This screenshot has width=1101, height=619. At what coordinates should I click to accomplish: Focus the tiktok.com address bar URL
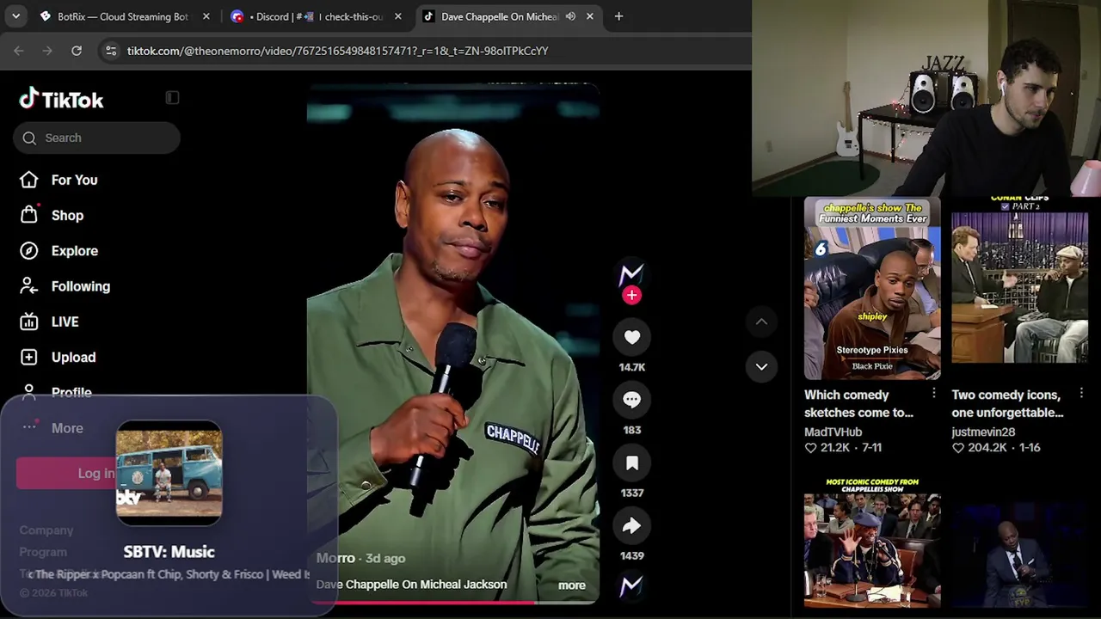[337, 51]
